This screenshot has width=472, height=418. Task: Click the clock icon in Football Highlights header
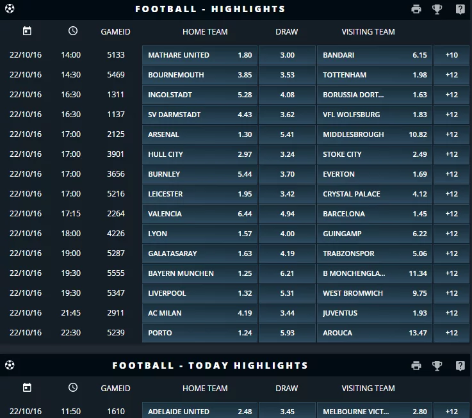point(73,31)
